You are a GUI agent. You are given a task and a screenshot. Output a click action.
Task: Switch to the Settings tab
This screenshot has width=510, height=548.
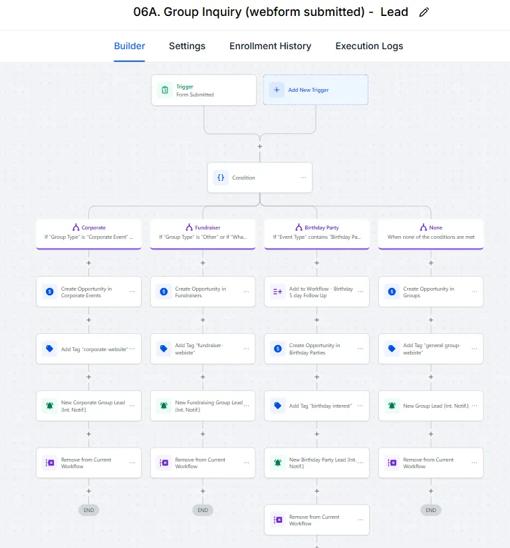point(187,46)
